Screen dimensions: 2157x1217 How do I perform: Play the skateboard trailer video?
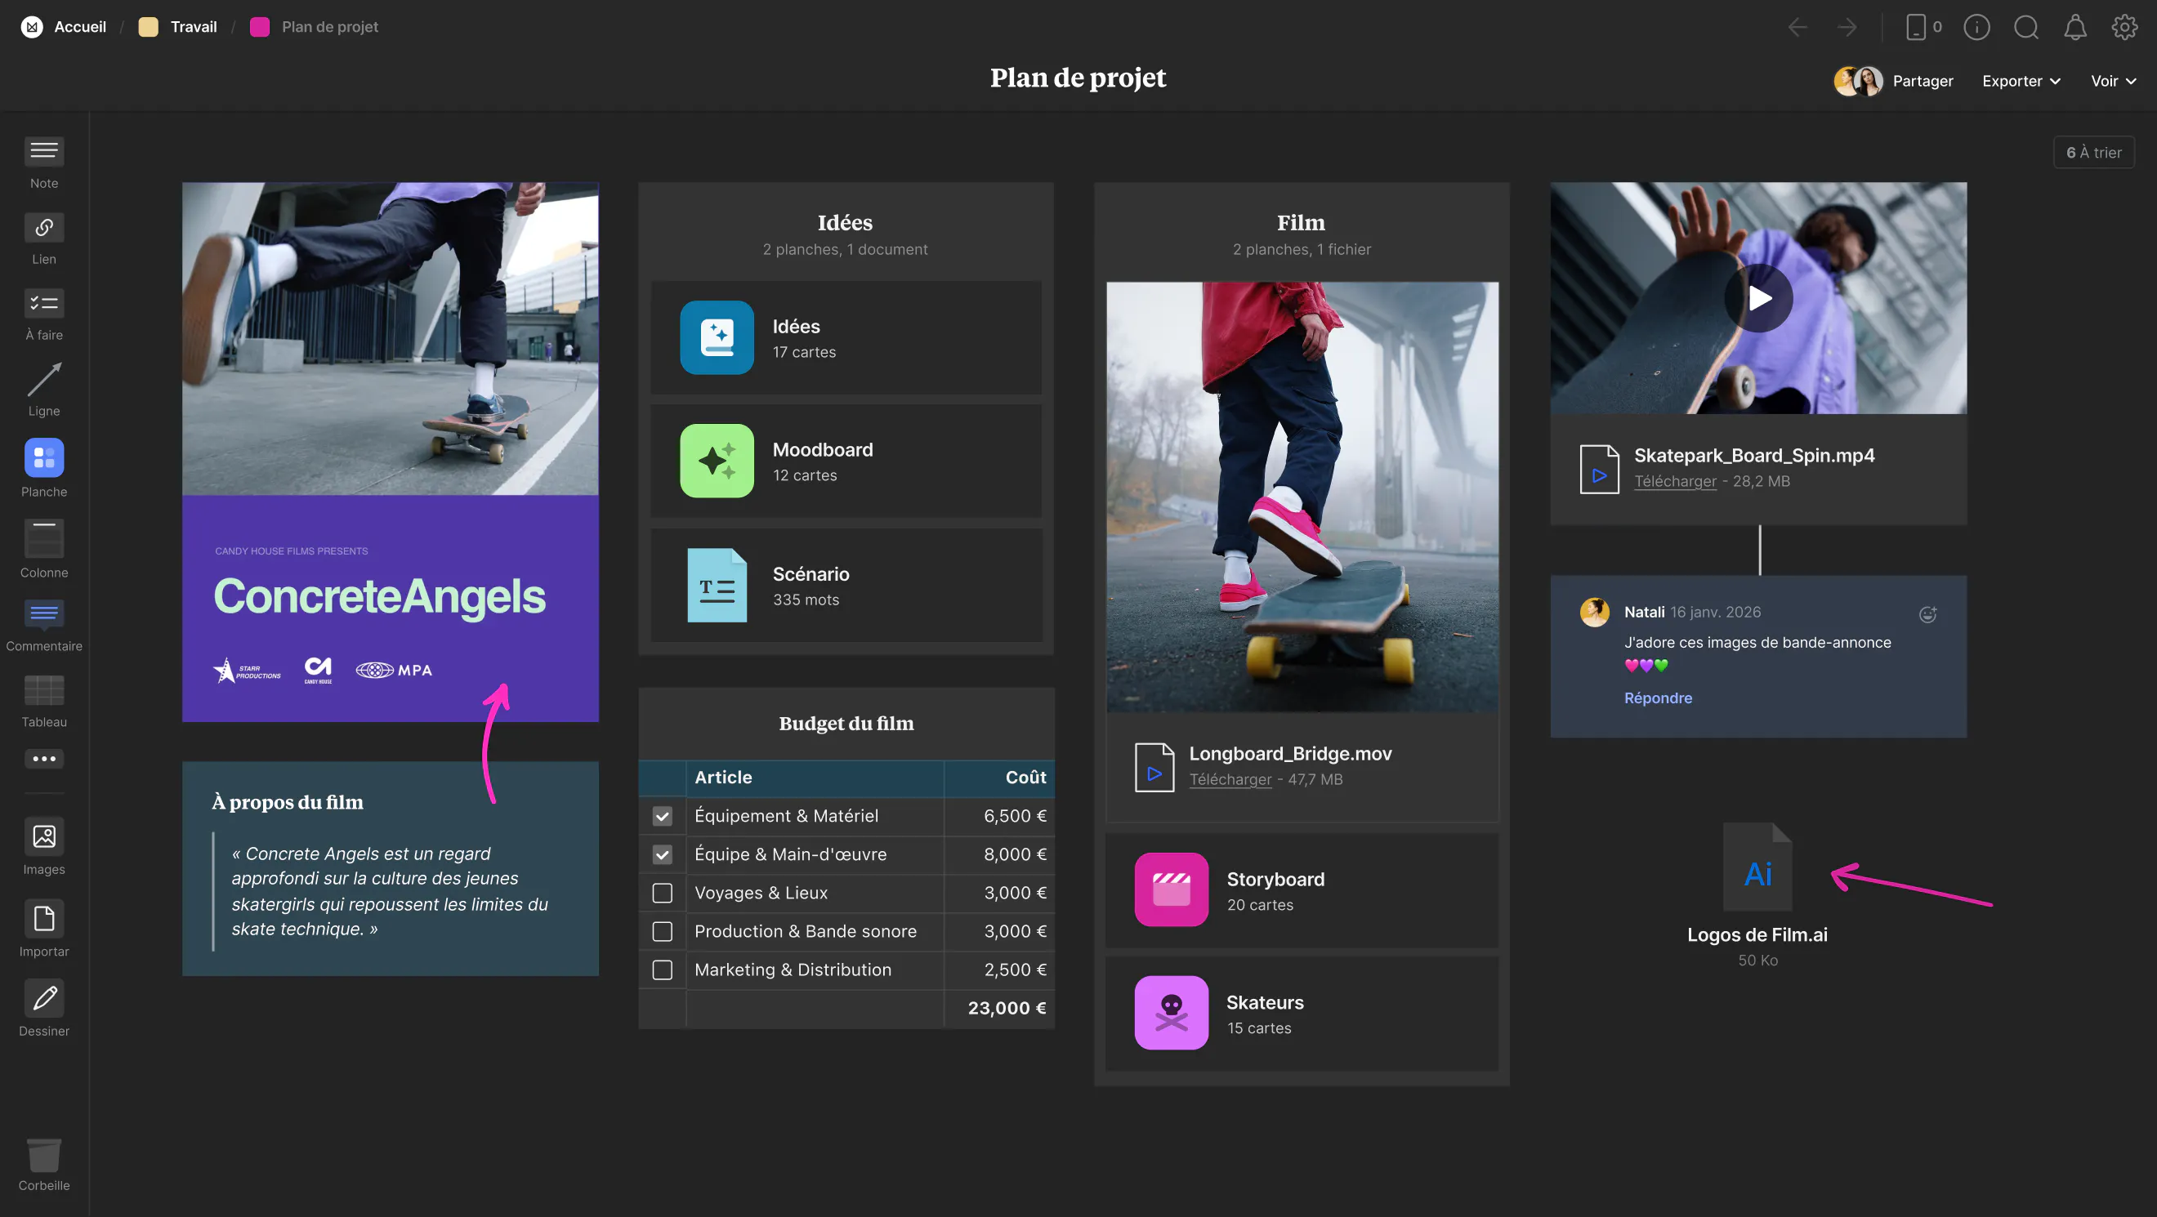click(1759, 298)
